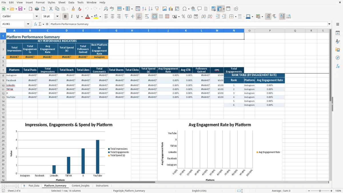Image resolution: width=343 pixels, height=193 pixels.
Task: Toggle Left-To-Right text direction
Action: point(268,17)
